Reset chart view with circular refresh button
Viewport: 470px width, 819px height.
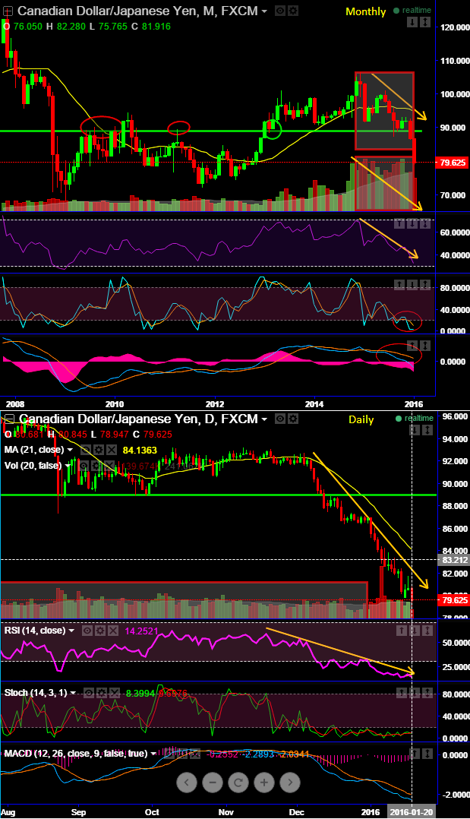(x=238, y=783)
